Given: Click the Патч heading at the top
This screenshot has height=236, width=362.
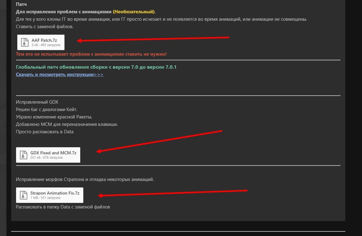Looking at the screenshot, I should point(21,5).
